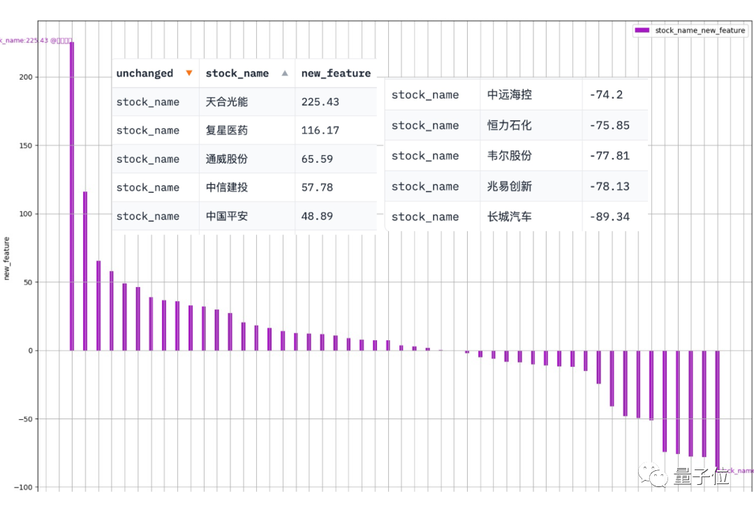The width and height of the screenshot is (754, 510).
Task: Click the orange sort triangle on unchanged column
Action: [x=187, y=73]
